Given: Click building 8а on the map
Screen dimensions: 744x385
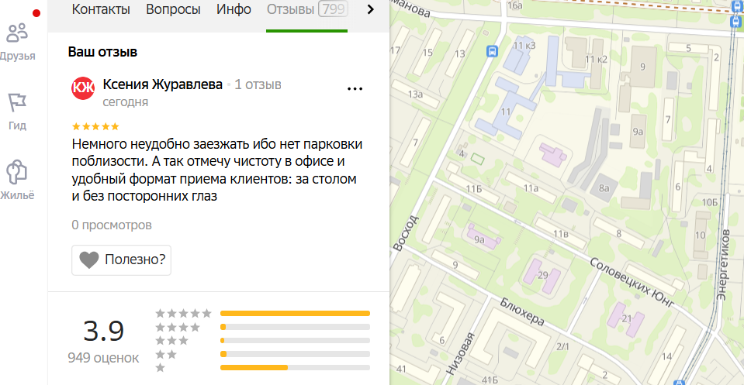Looking at the screenshot, I should [604, 188].
